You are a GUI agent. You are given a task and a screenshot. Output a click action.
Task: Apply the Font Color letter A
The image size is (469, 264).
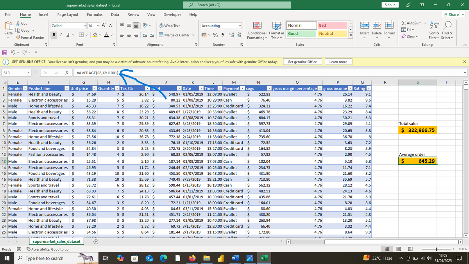tap(106, 35)
